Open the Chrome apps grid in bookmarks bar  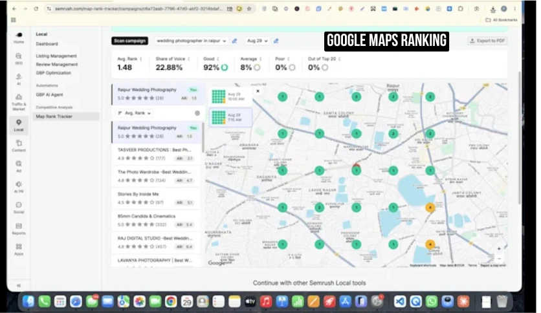(14, 20)
